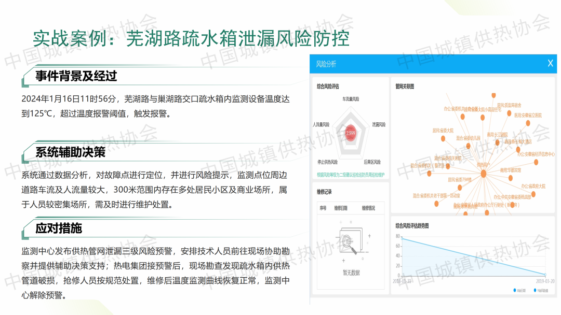The width and height of the screenshot is (561, 315).
Task: Click the trend chart point at 2018-01-31
Action: pos(402,238)
